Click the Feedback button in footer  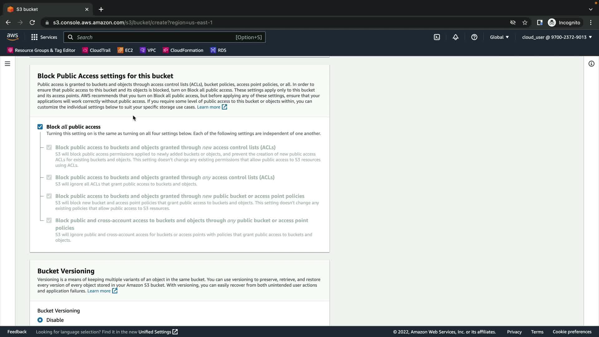tap(17, 332)
